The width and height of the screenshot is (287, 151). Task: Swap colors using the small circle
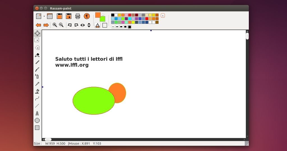103,15
